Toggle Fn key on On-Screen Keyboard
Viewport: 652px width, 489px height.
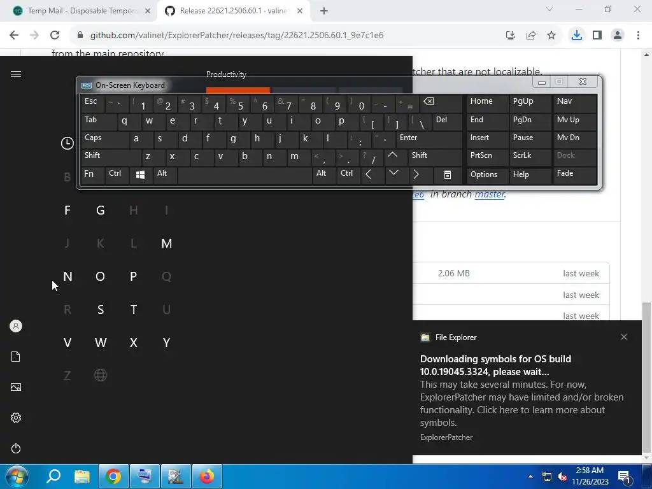point(92,176)
